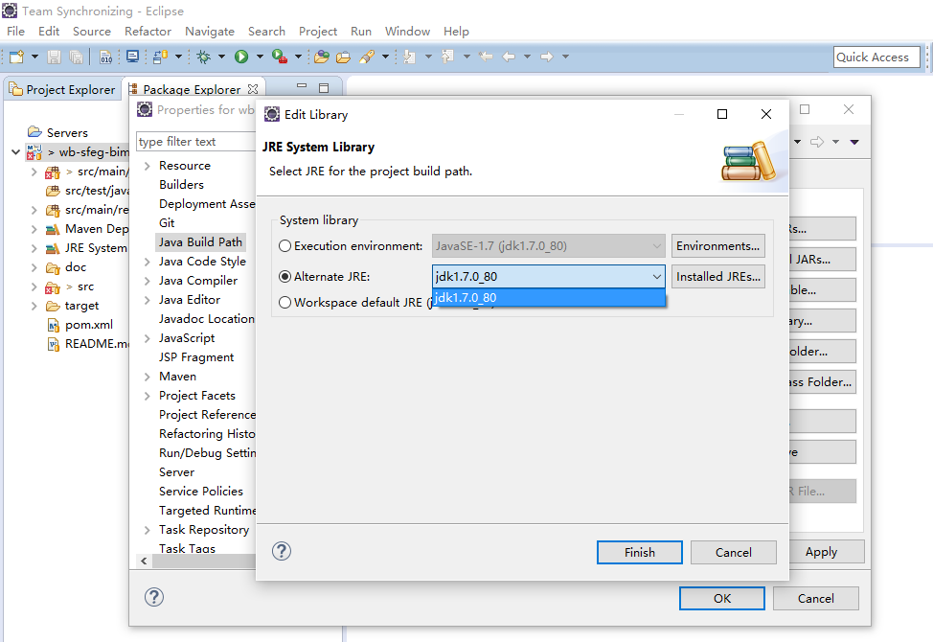
Task: Maximize the Package Explorer view panel
Action: point(324,88)
